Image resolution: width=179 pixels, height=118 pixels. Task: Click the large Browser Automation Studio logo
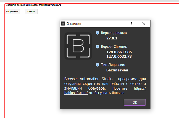[x=78, y=46]
